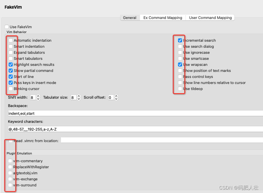This screenshot has height=193, width=263.
Task: Toggle Automatic indentation checkbox
Action: (x=11, y=40)
